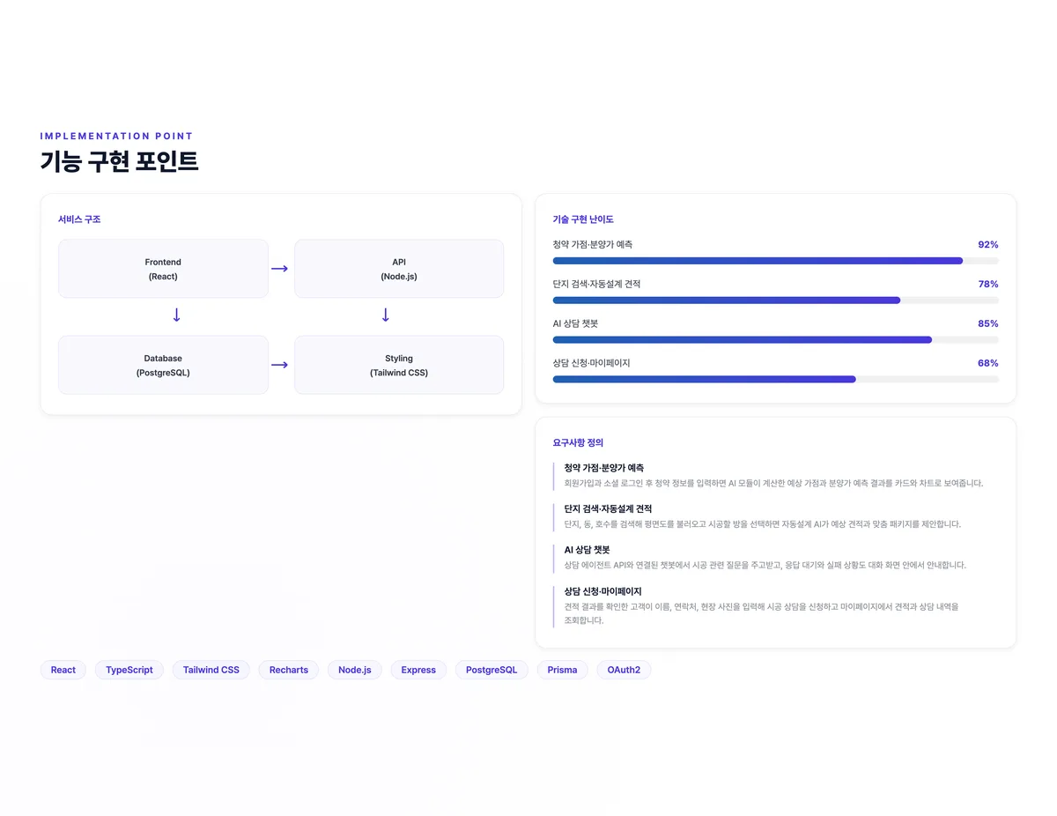
Task: Click the 상담 신청·마이페이지 label above the 68% bar
Action: (591, 363)
